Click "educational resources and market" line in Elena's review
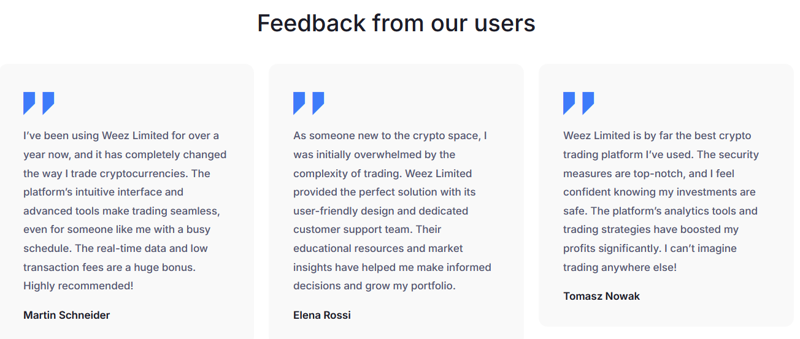Image resolution: width=800 pixels, height=339 pixels. coord(378,248)
